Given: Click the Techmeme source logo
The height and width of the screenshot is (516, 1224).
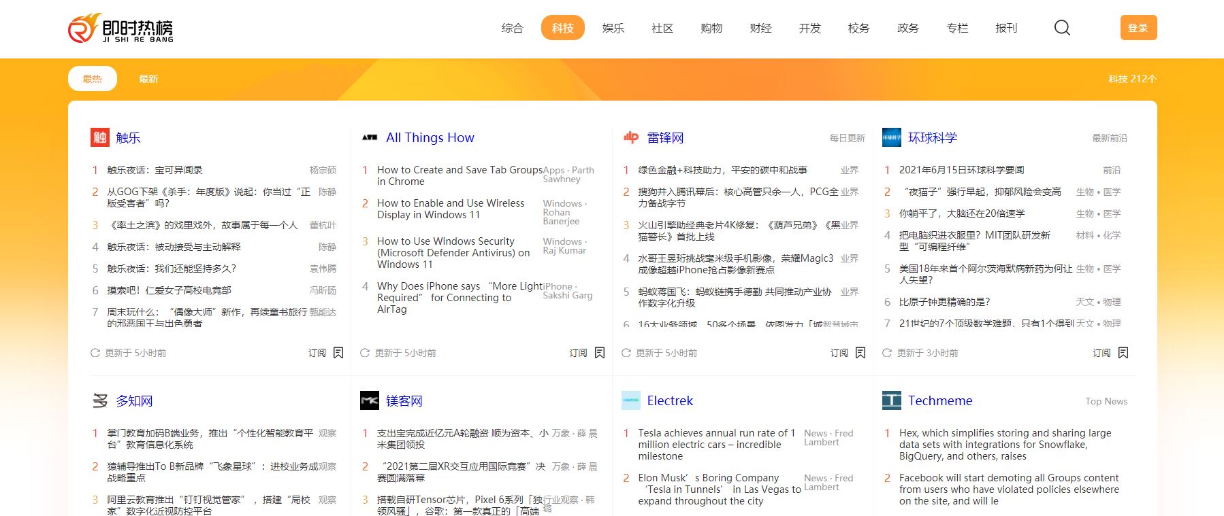Looking at the screenshot, I should pyautogui.click(x=891, y=400).
